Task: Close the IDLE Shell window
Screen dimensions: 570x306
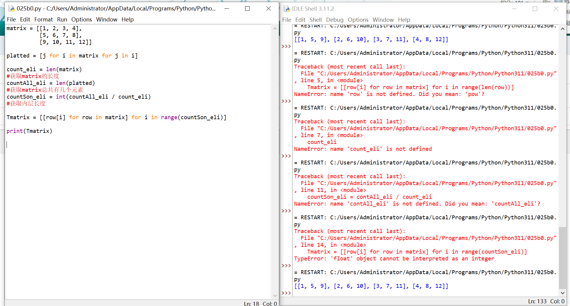Action: 556,9
